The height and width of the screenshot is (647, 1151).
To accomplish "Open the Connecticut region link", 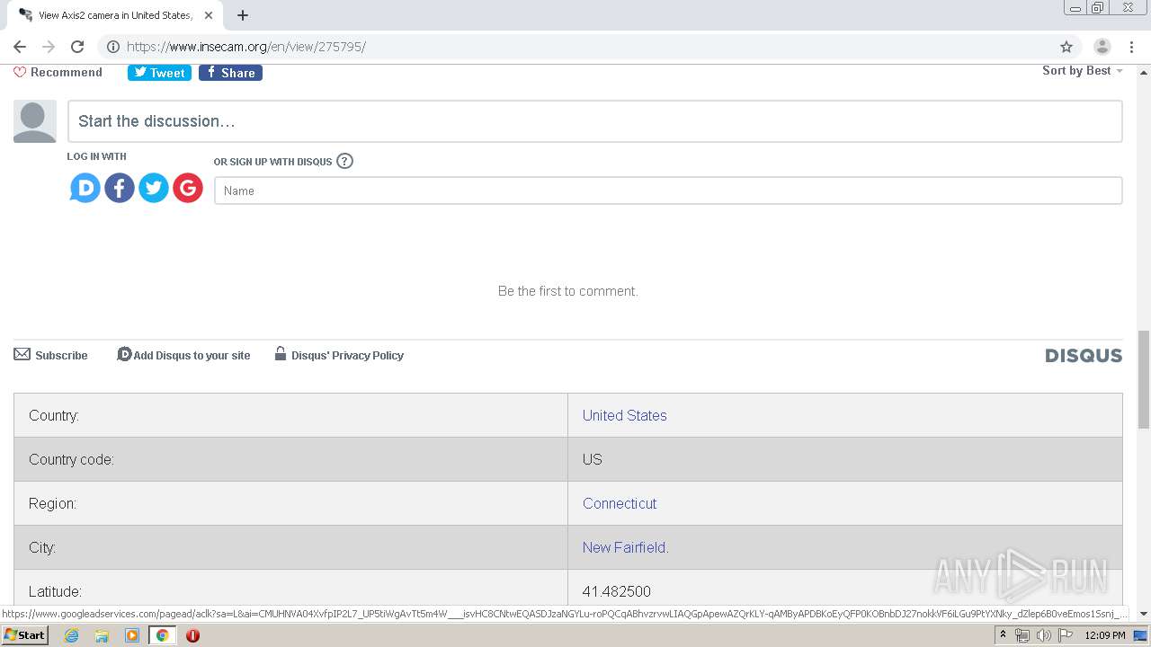I will [x=620, y=503].
